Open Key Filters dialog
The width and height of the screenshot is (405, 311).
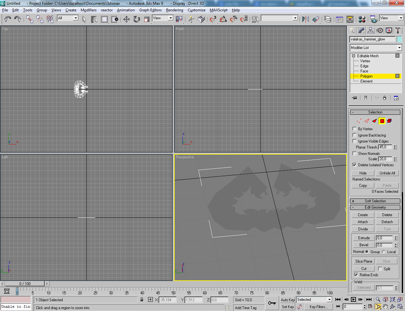pos(318,307)
